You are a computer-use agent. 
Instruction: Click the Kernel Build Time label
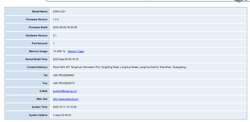coord(37,59)
